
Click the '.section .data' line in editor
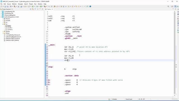pos(72,76)
